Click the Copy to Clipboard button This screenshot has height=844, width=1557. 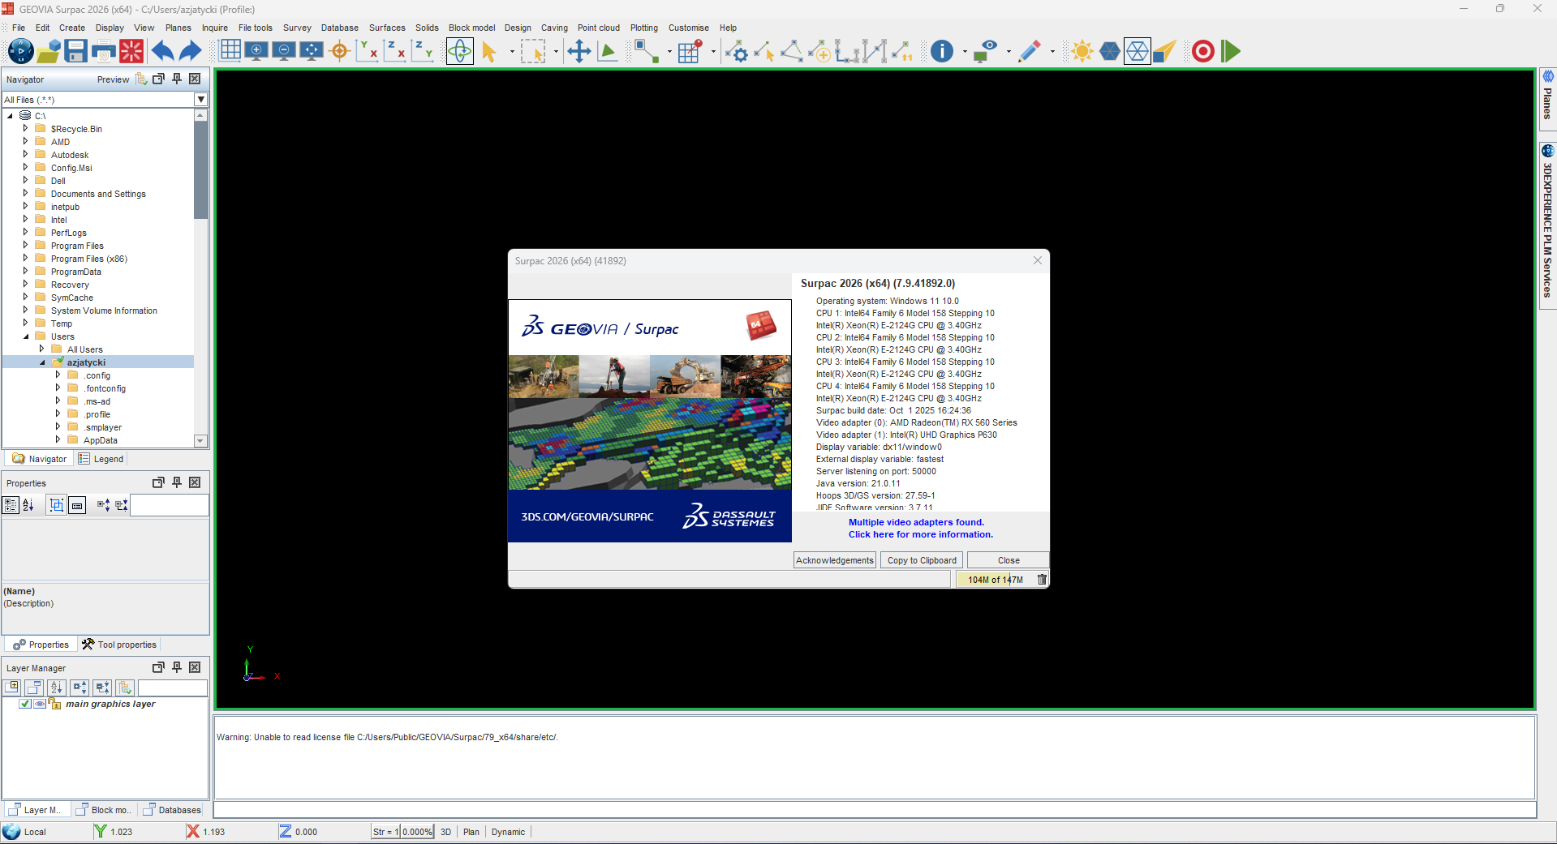pyautogui.click(x=922, y=560)
